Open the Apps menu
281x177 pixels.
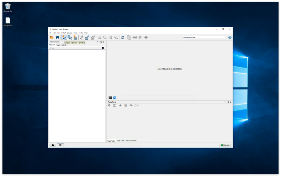[76, 33]
